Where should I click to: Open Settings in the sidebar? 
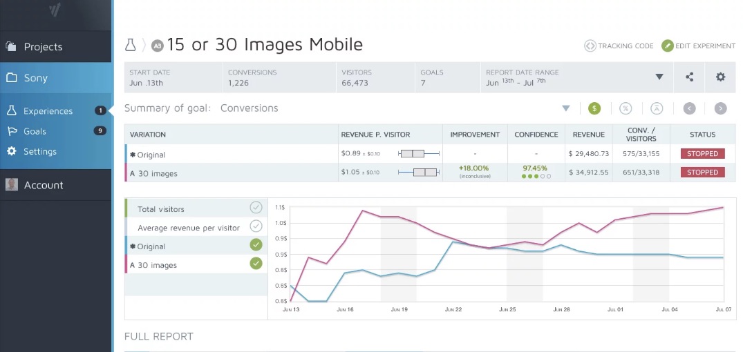point(39,151)
